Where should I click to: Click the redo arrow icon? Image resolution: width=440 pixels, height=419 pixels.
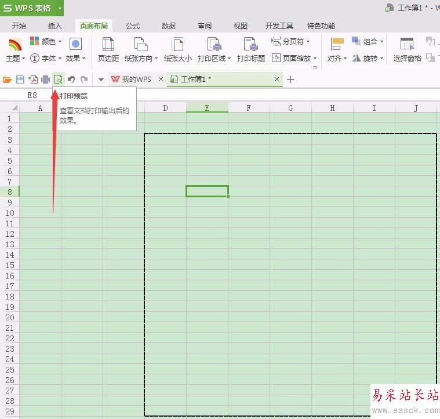(x=84, y=80)
